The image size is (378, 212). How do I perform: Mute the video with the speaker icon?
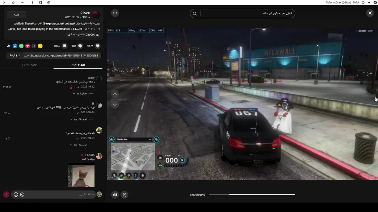pyautogui.click(x=115, y=195)
